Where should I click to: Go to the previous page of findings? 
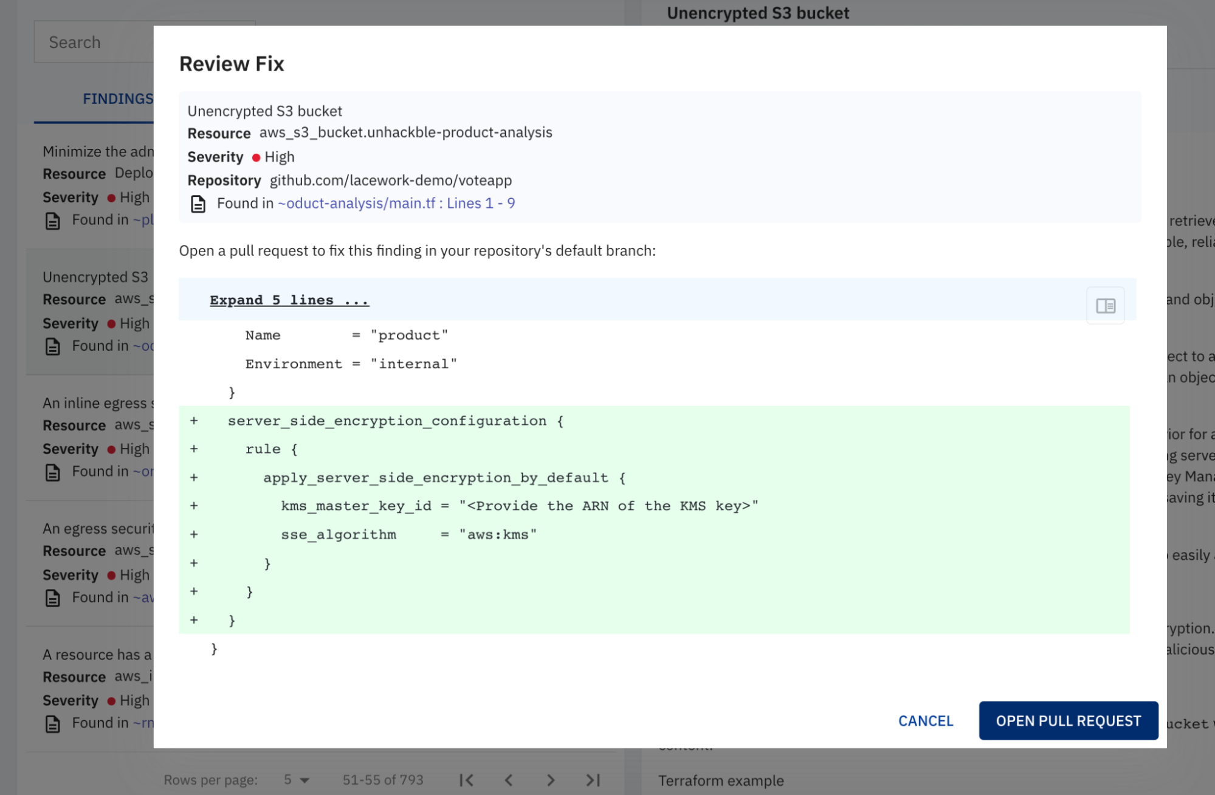tap(508, 780)
